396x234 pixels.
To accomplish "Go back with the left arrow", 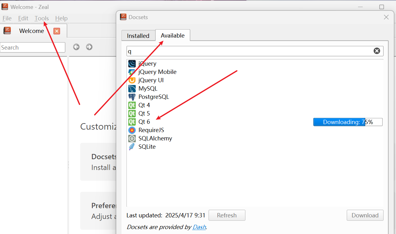I will (x=76, y=47).
